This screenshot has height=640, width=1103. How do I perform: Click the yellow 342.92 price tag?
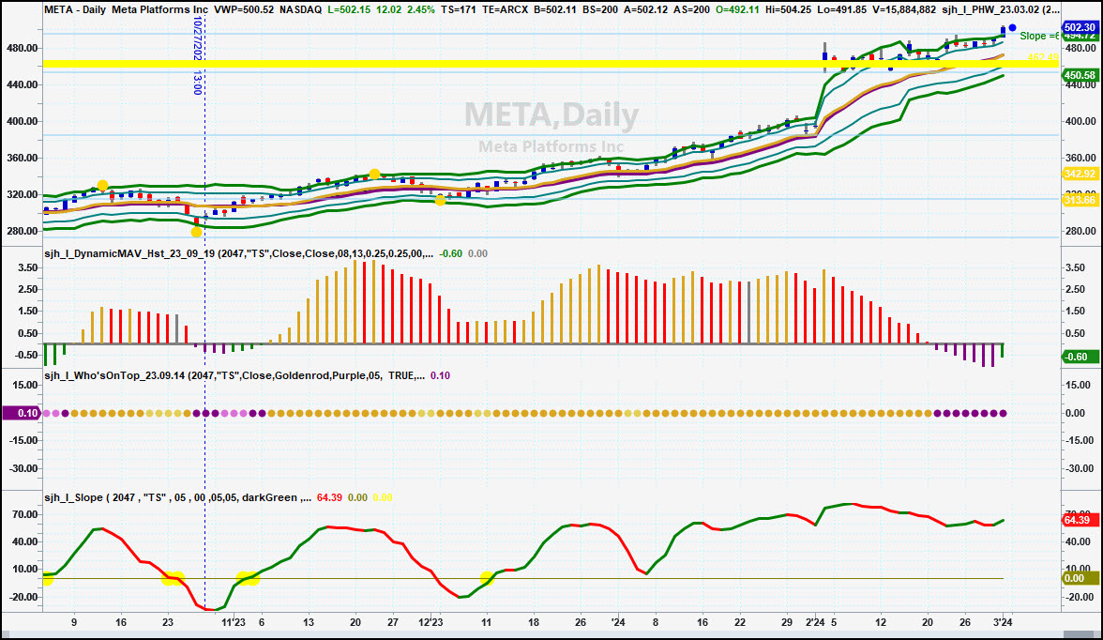click(x=1080, y=174)
